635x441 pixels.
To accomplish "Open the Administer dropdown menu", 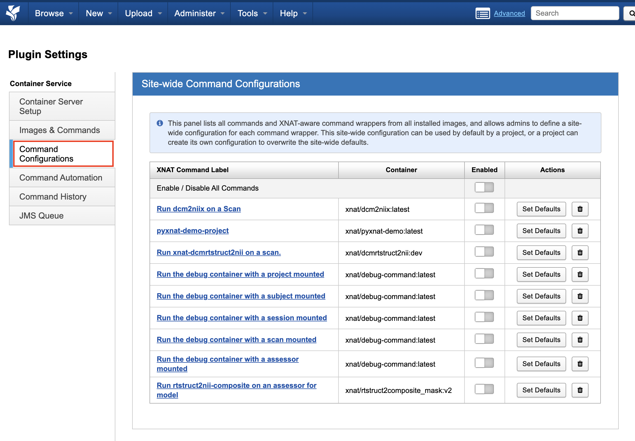I will 199,13.
